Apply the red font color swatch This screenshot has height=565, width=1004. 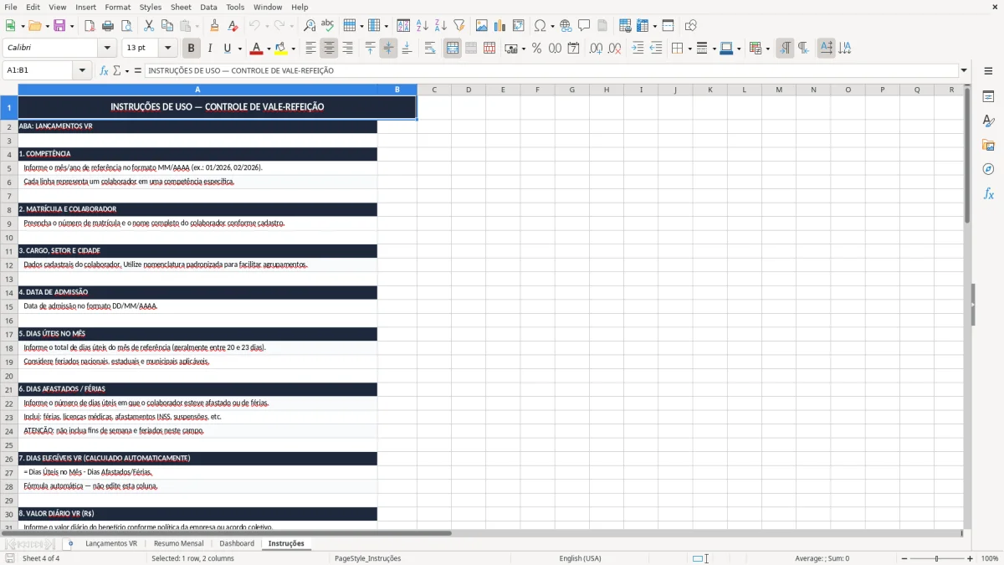point(256,49)
